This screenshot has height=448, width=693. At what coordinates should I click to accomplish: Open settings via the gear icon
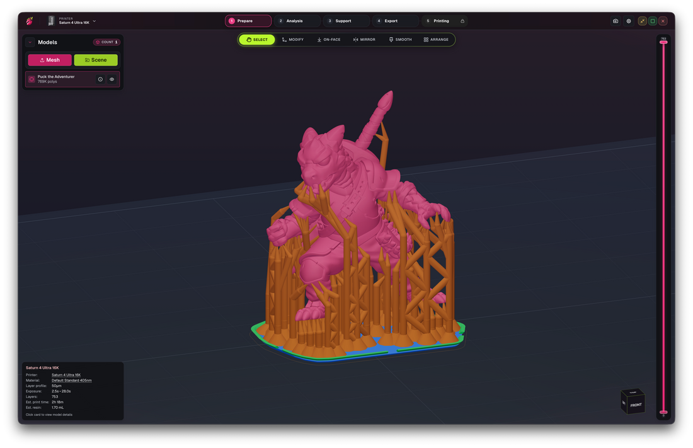coord(629,21)
